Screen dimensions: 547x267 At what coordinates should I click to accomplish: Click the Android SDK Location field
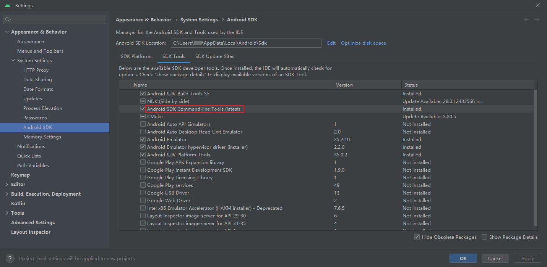point(246,43)
